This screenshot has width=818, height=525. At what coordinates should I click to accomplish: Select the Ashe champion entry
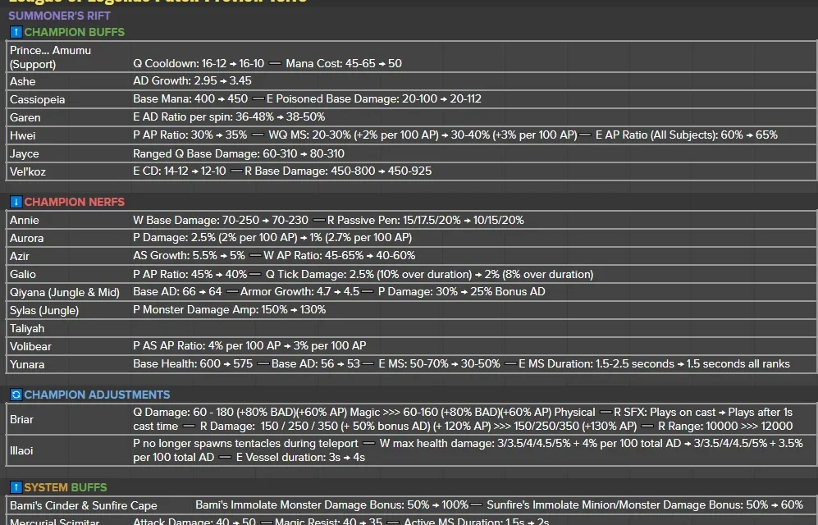click(23, 81)
